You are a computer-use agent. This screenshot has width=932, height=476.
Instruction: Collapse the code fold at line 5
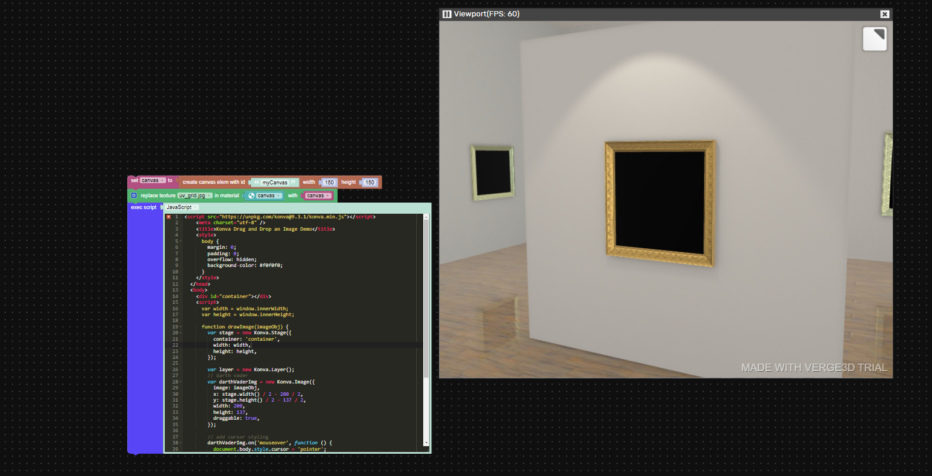point(181,241)
